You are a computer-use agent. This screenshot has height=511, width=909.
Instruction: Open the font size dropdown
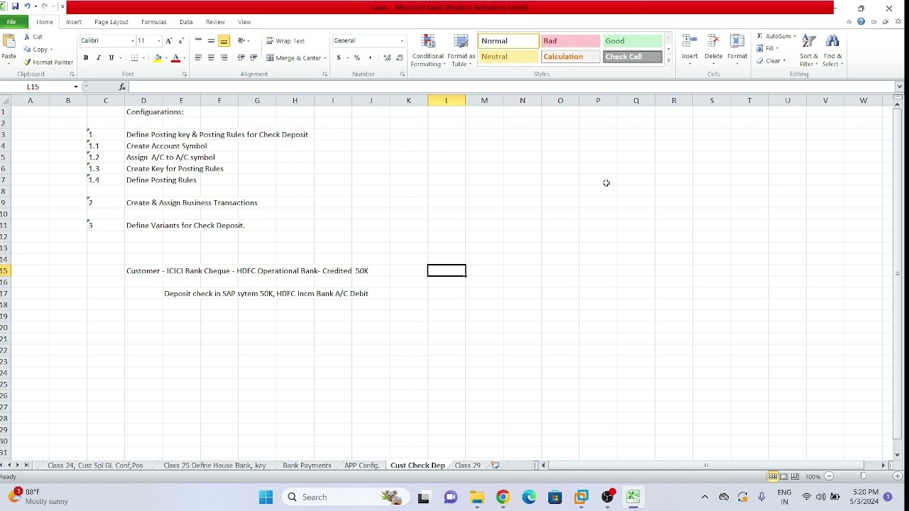pos(158,41)
